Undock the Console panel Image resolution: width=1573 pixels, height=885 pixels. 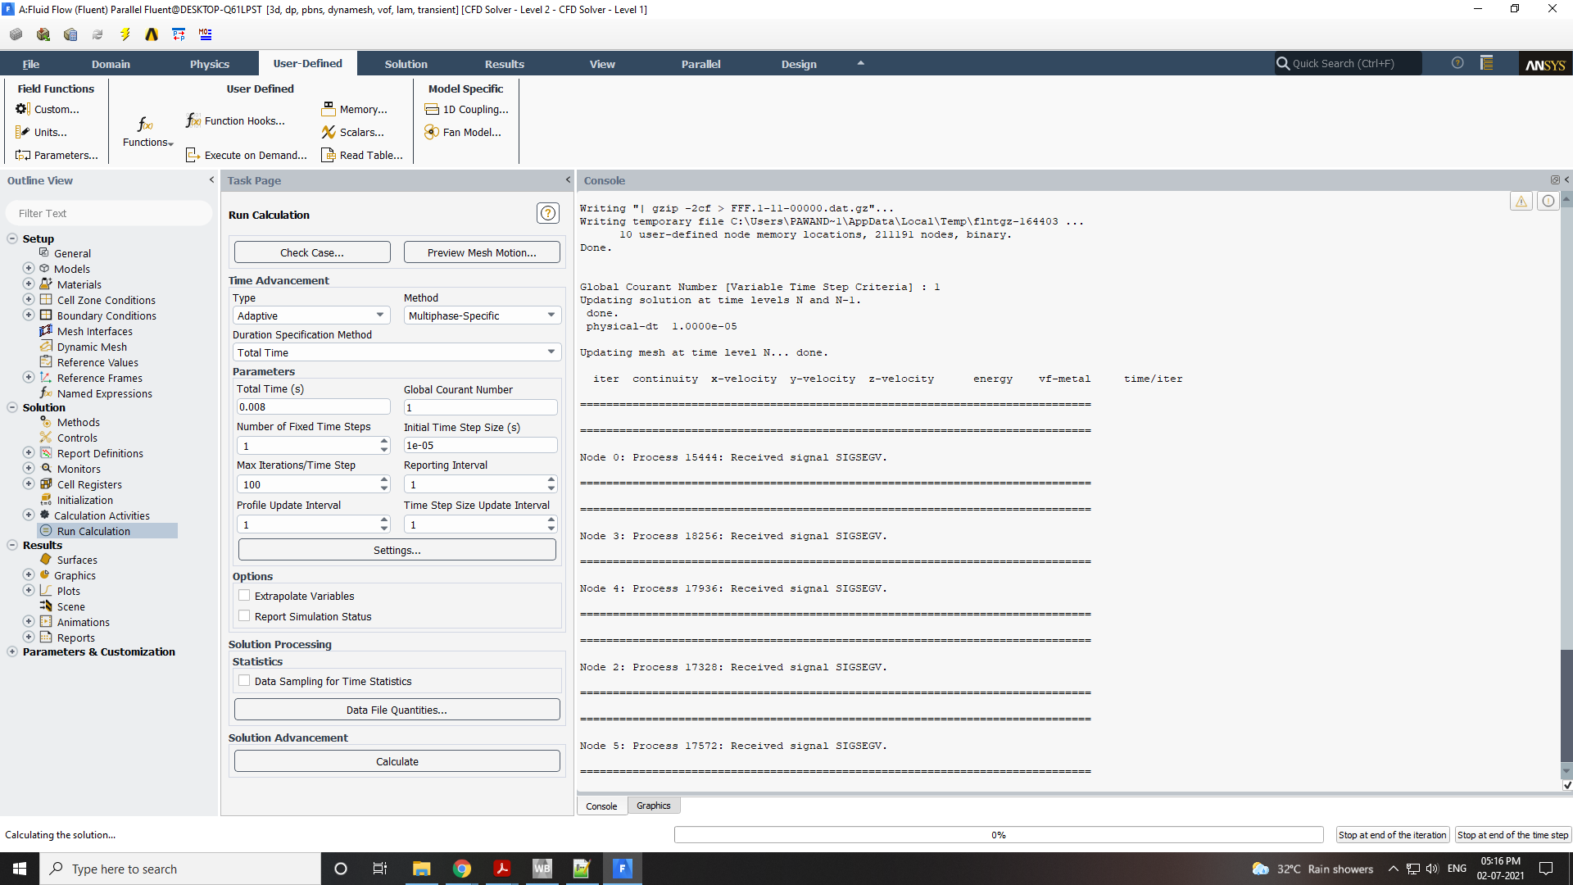(1554, 180)
